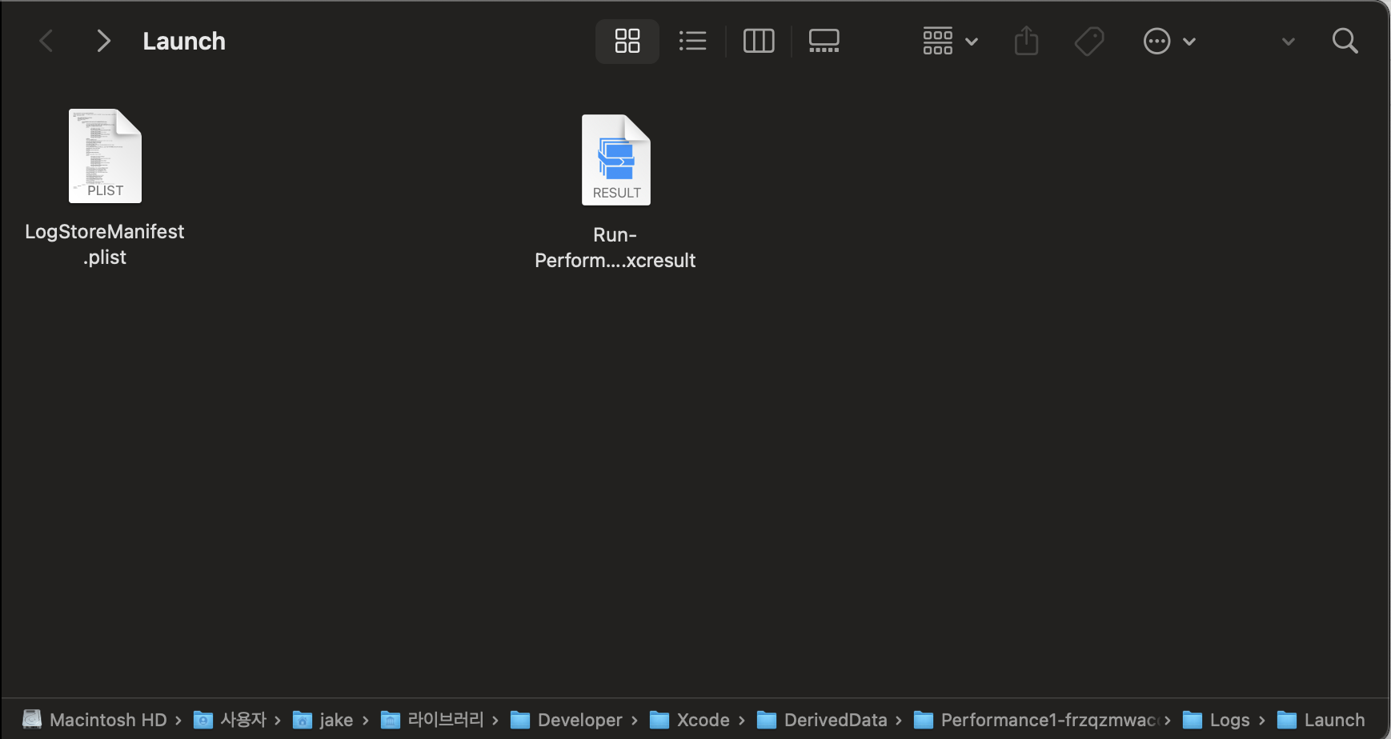Screen dimensions: 1391x739
Task: Go to Logs folder in path bar
Action: pos(1217,720)
